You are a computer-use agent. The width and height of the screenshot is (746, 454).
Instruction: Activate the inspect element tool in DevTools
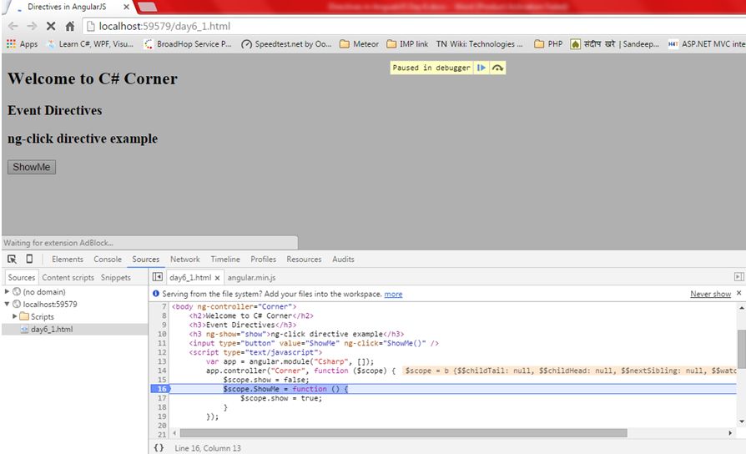13,260
